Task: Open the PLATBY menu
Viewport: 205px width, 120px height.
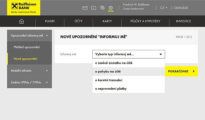Action: 50,21
